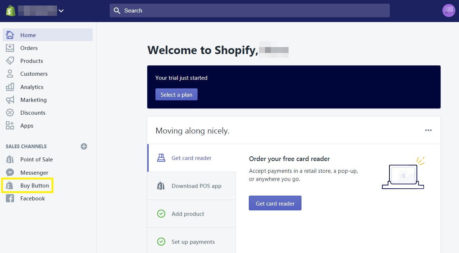Click the Set up payments green checkmark
This screenshot has width=459, height=253.
[161, 242]
